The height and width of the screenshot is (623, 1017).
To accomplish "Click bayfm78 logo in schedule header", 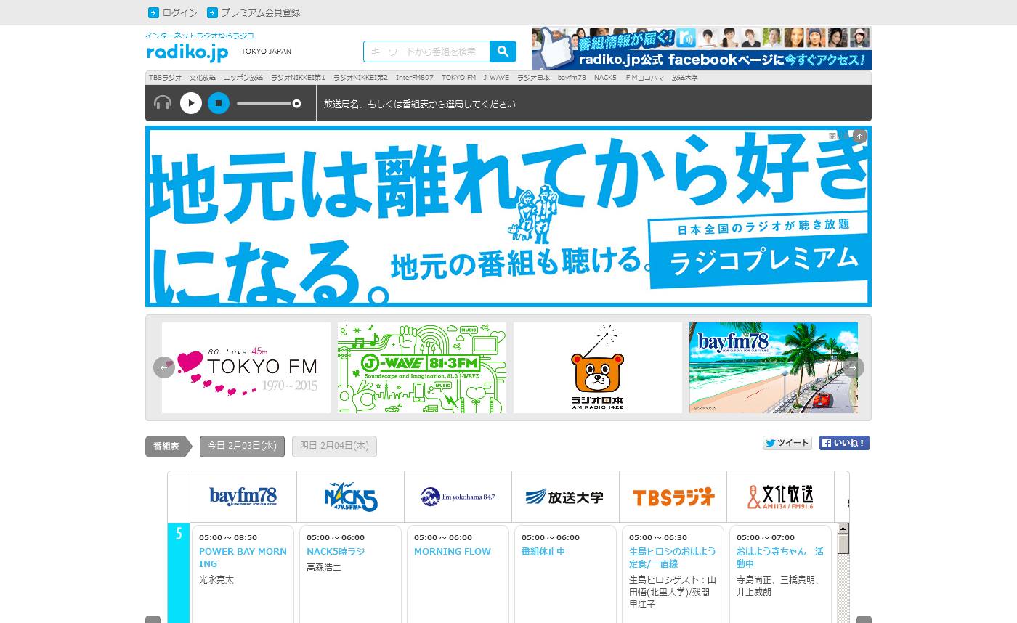I will tap(243, 497).
